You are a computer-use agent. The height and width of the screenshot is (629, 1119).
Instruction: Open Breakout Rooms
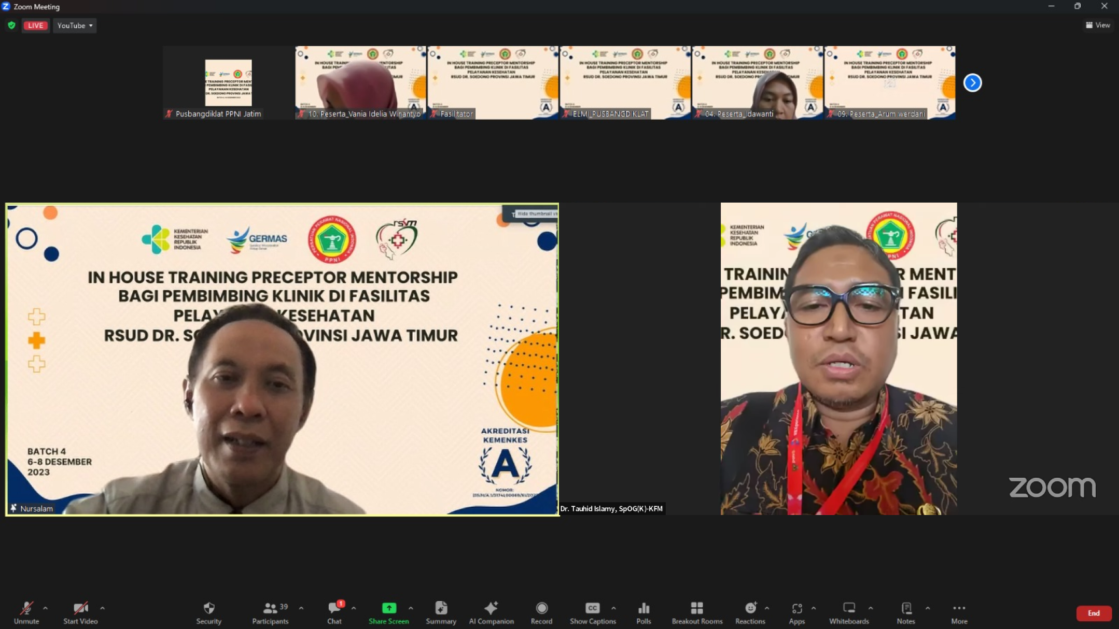tap(696, 612)
